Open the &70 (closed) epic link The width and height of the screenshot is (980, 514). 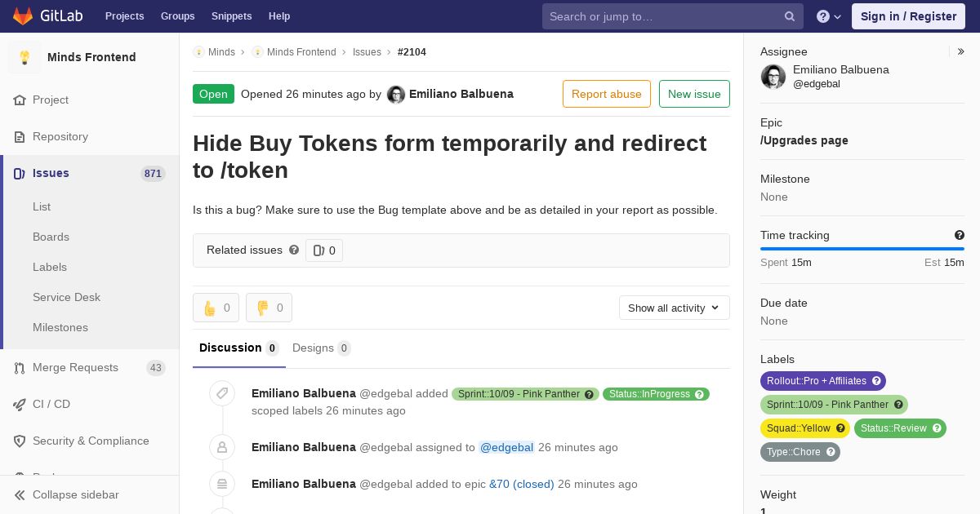[x=522, y=484]
